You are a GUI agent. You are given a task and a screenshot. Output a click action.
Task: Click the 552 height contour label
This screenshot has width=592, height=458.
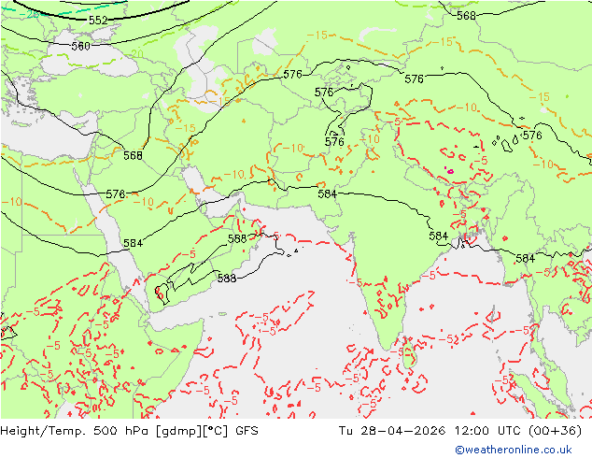[x=98, y=20]
